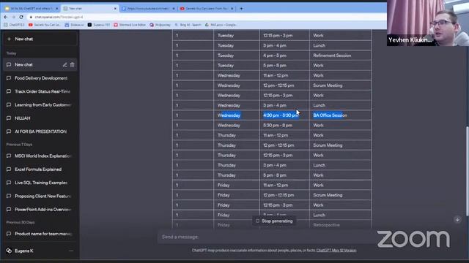469x263 pixels.
Task: Click Thursday's 'Scrum Meeting' cell
Action: 340,145
